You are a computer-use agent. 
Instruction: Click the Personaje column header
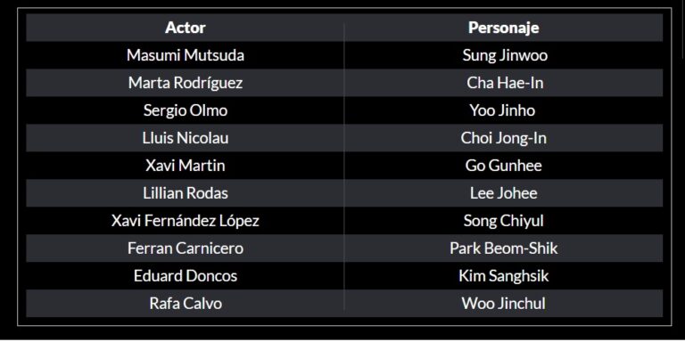click(503, 28)
